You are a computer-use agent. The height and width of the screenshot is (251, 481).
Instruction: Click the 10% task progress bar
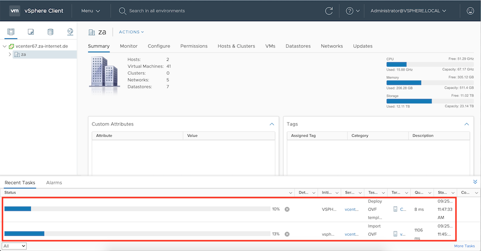(x=137, y=209)
